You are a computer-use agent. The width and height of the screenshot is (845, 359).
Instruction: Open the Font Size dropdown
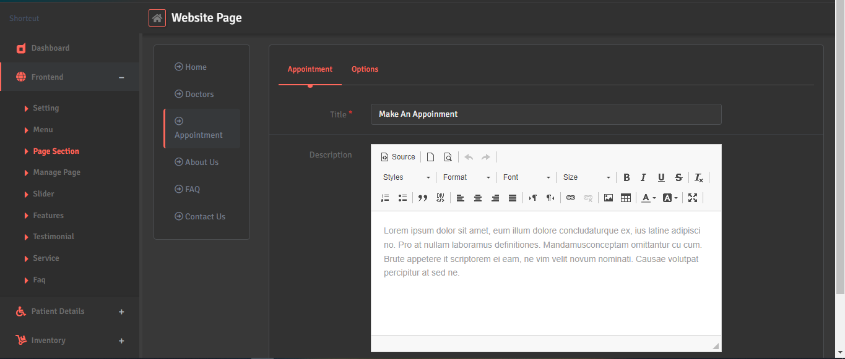[x=585, y=177]
